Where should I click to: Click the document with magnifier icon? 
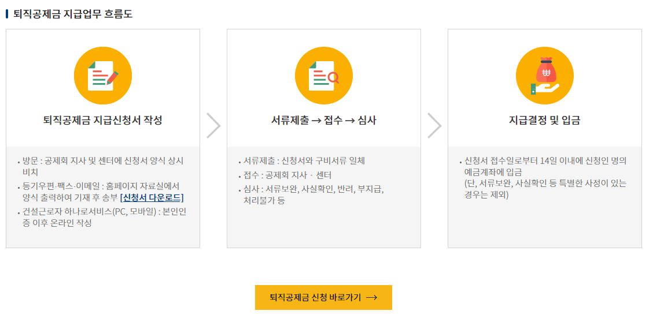coord(323,76)
